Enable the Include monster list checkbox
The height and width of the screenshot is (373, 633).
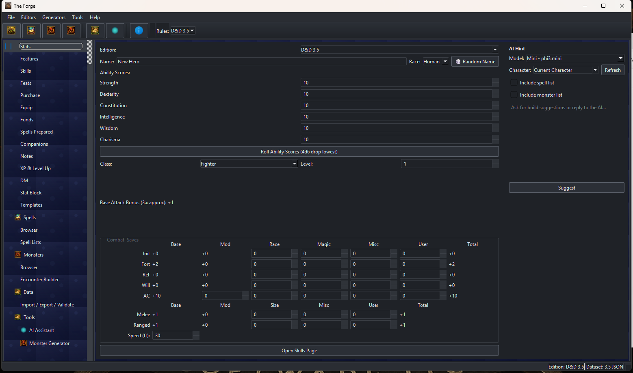pos(514,94)
